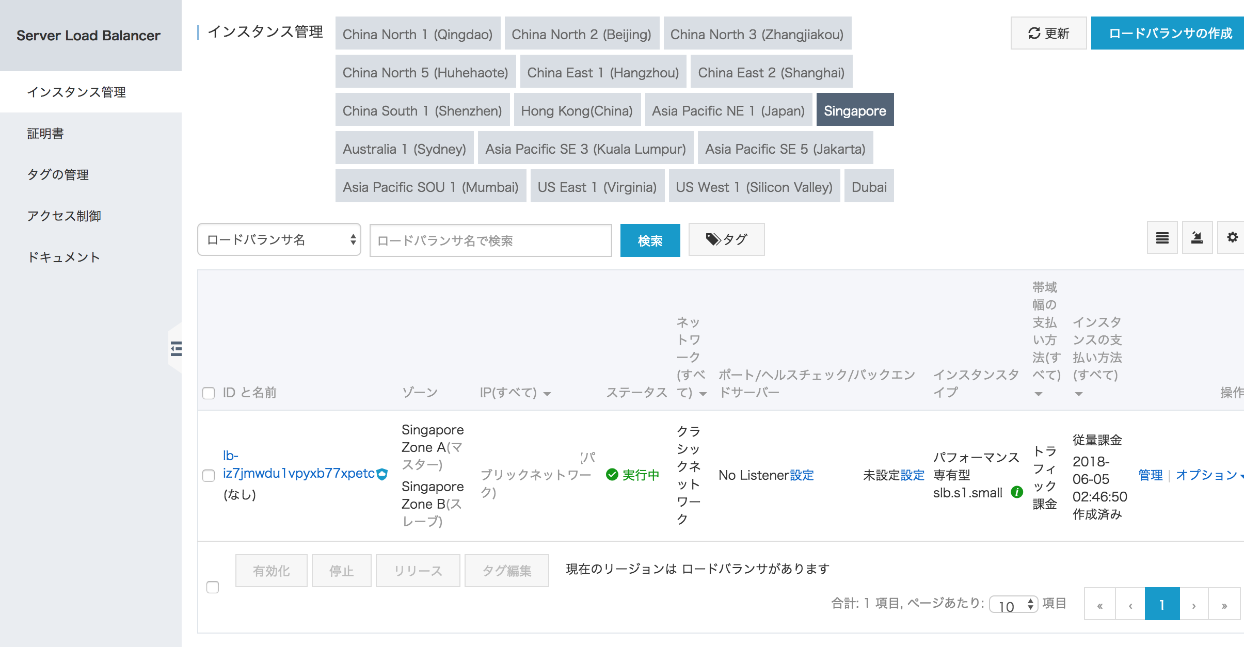Image resolution: width=1244 pixels, height=647 pixels.
Task: Switch to China North 1 (Qingdao) region
Action: point(418,34)
